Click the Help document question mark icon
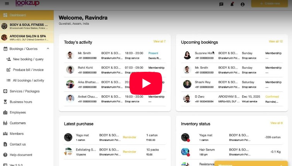The image size is (292, 166). point(5,155)
